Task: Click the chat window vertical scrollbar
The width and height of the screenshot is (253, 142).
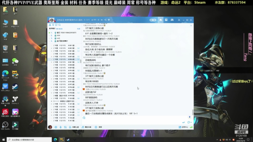Action: pos(193,112)
